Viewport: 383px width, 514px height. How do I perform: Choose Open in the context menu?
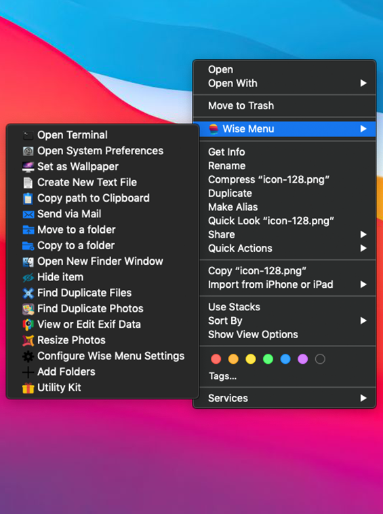284,69
